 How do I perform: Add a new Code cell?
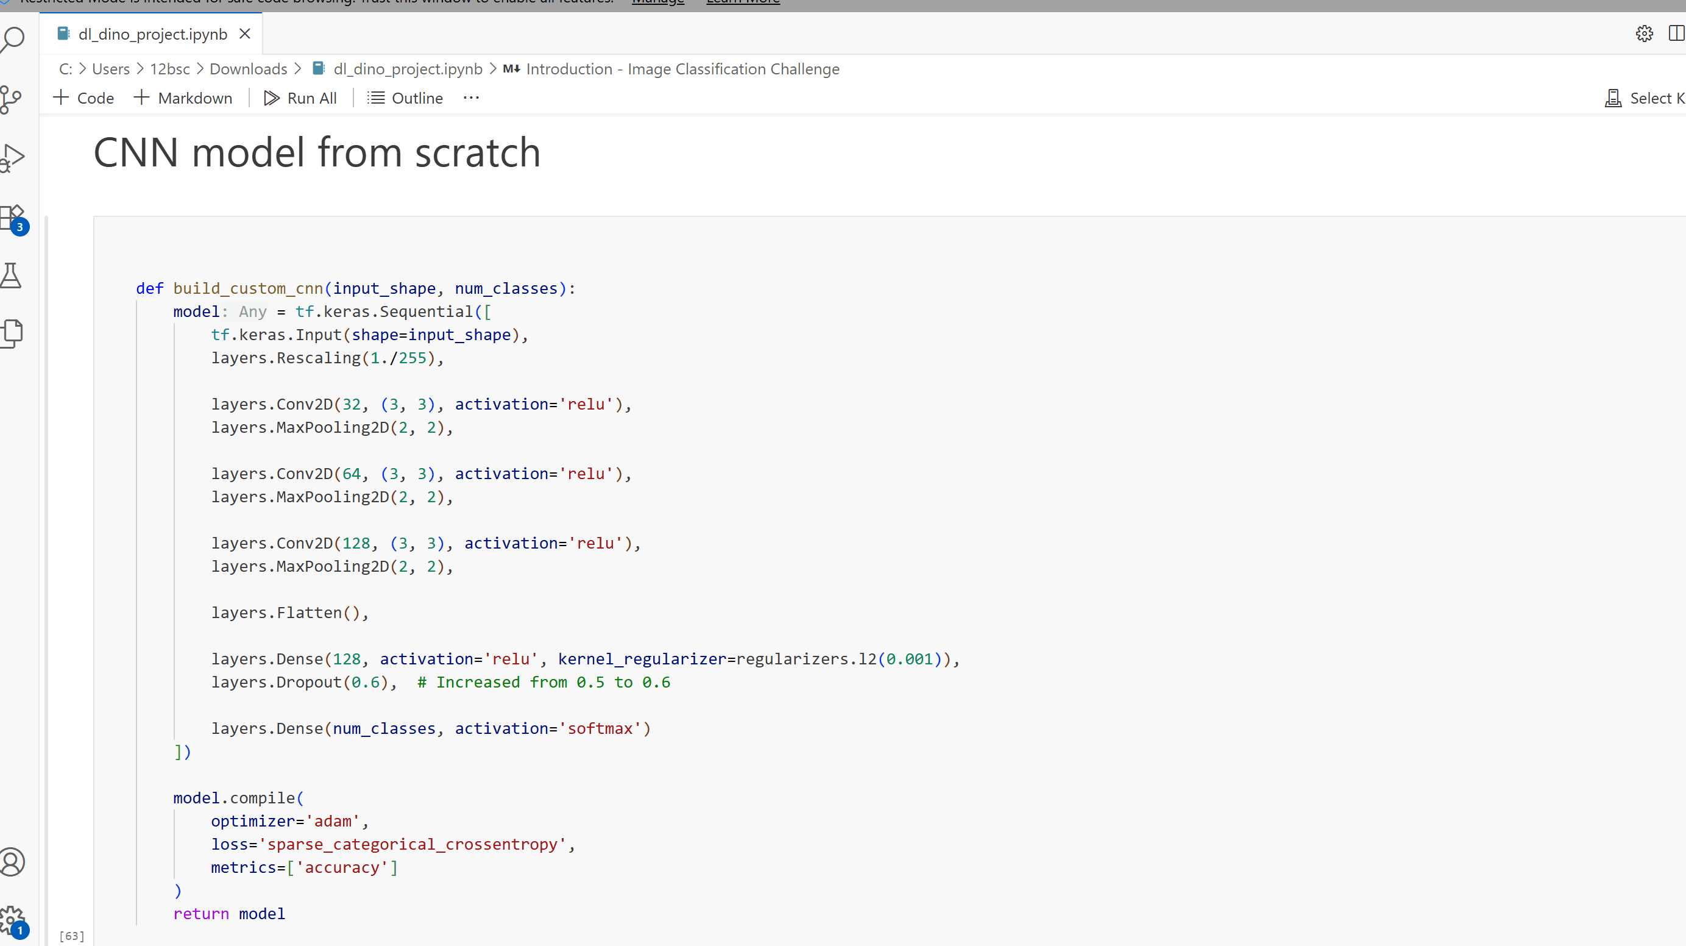(83, 98)
